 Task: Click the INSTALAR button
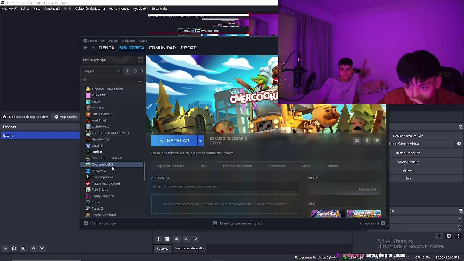tap(174, 141)
